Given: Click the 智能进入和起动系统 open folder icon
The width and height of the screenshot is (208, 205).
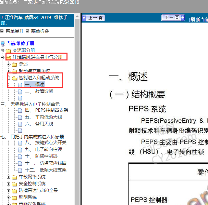Looking at the screenshot, I should coord(15,78).
